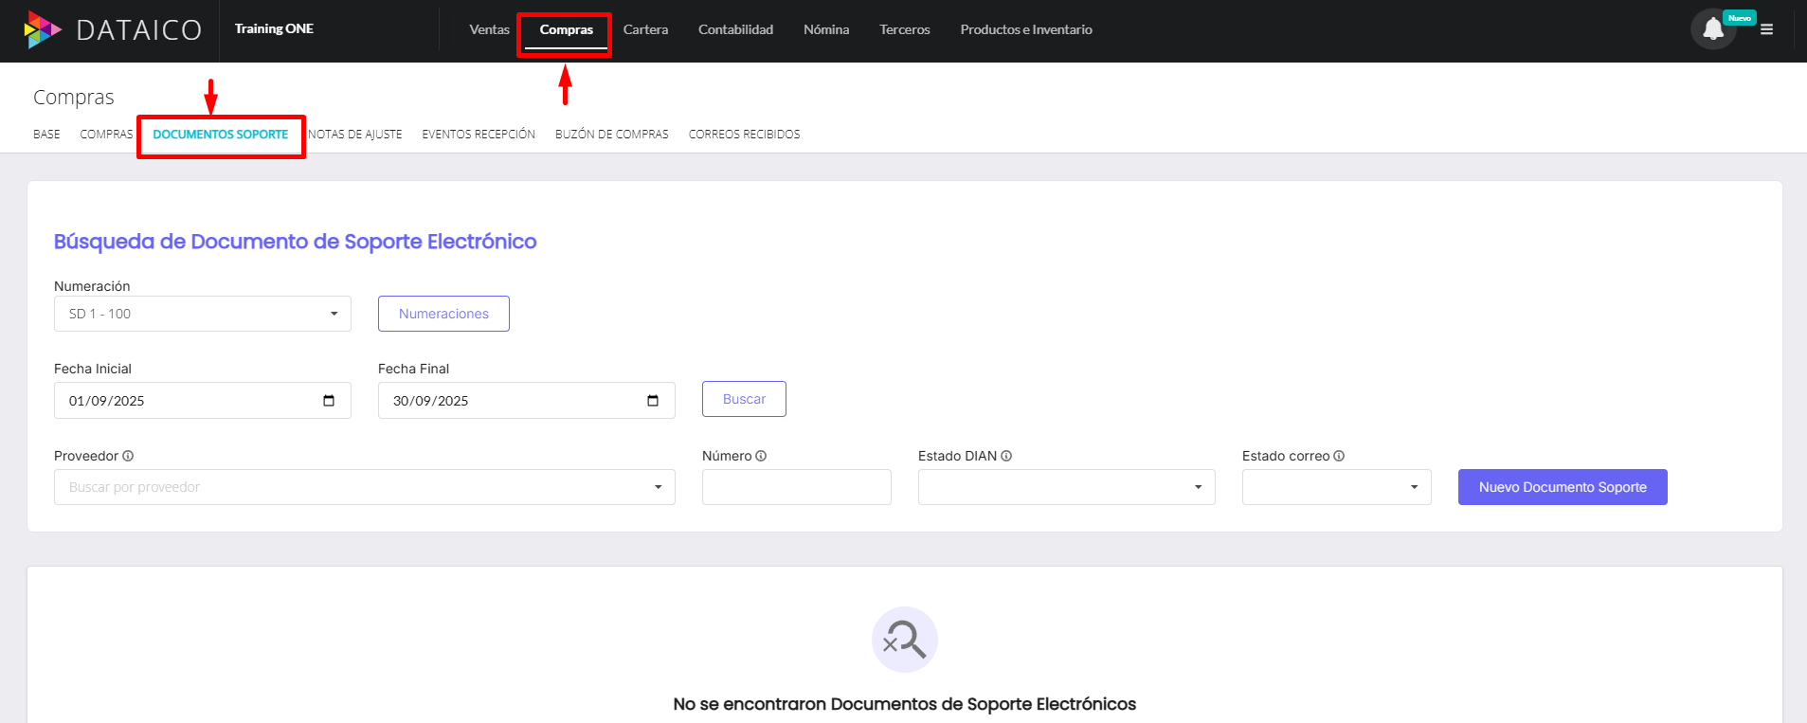The image size is (1807, 723).
Task: Click the Estado correo info icon
Action: [1339, 456]
